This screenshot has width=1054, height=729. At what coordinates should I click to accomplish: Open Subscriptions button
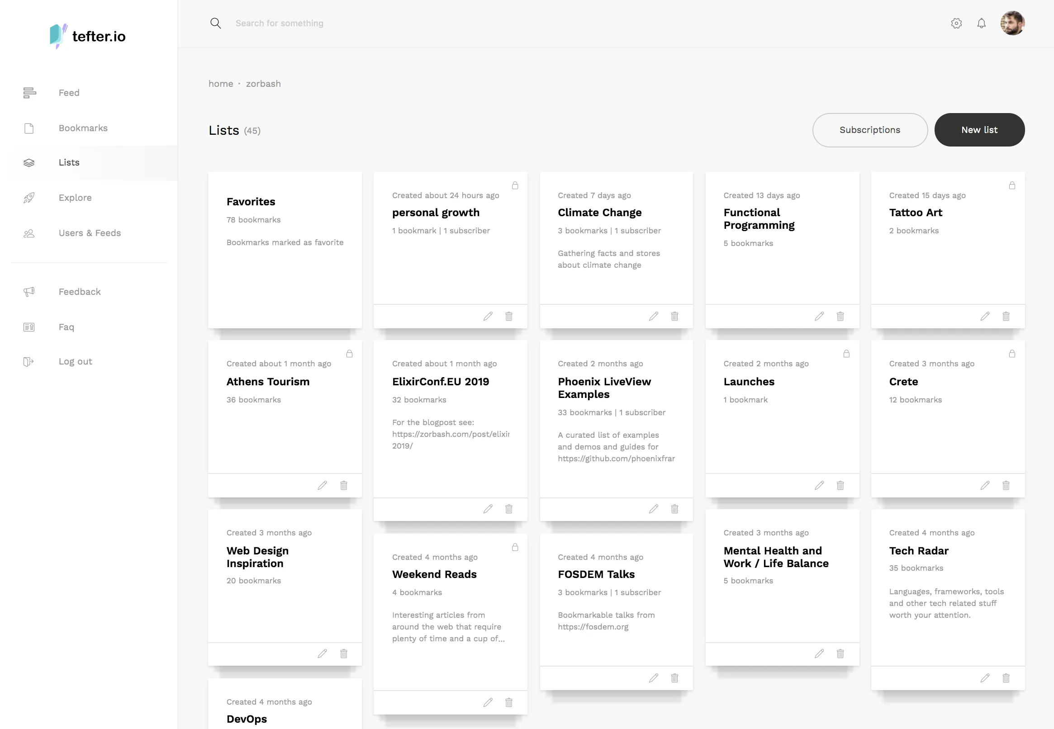pos(869,130)
